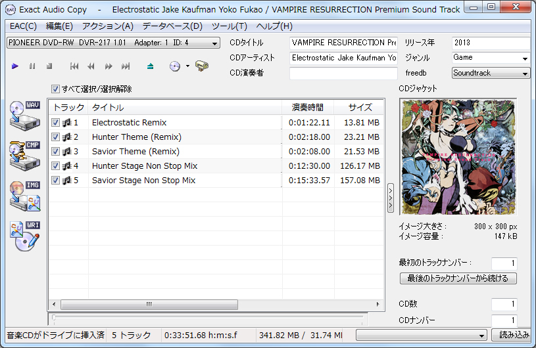Viewport: 536px width, 348px height.
Task: Click the CD数 input field
Action: tap(504, 304)
